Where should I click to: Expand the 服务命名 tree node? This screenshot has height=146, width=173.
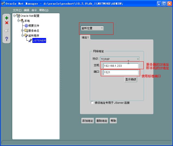point(22,30)
